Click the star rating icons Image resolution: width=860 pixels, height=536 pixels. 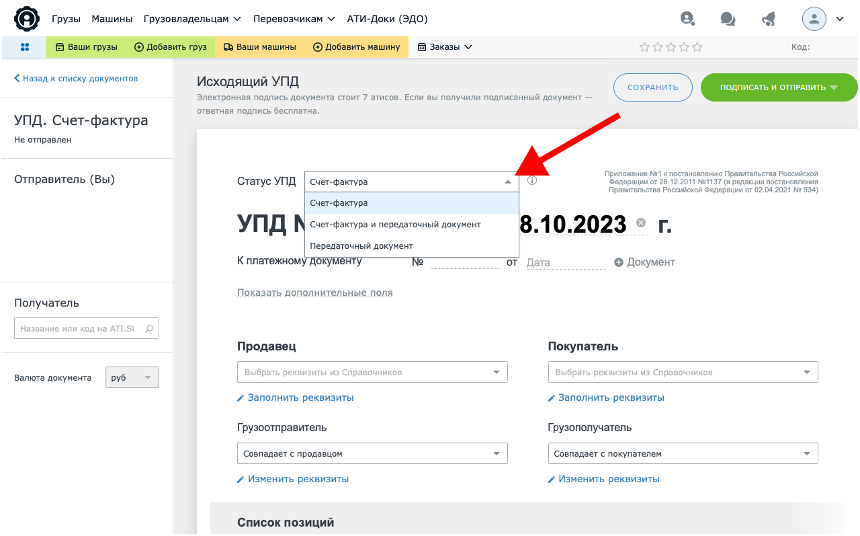point(671,47)
